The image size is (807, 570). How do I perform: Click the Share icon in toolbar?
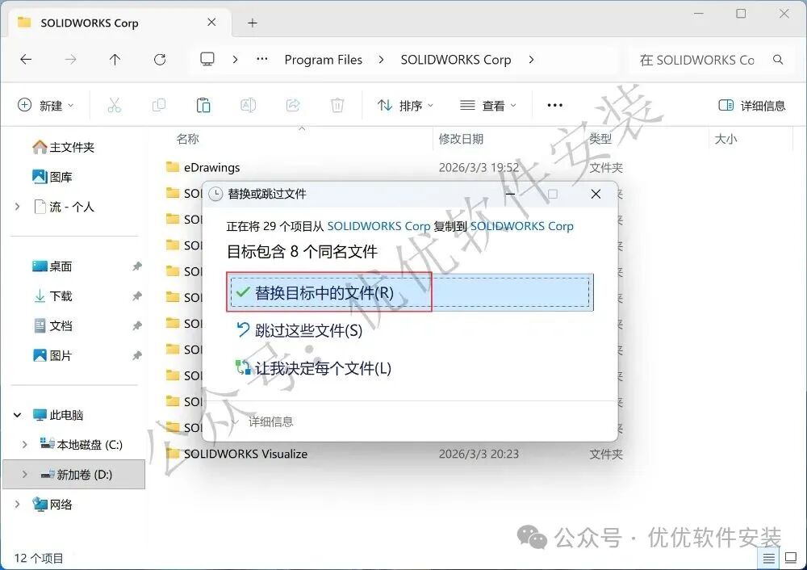tap(293, 106)
